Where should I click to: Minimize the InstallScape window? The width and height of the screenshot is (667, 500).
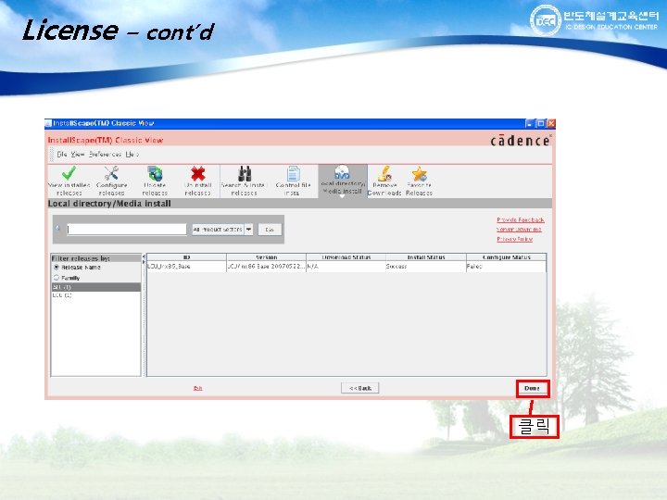530,124
